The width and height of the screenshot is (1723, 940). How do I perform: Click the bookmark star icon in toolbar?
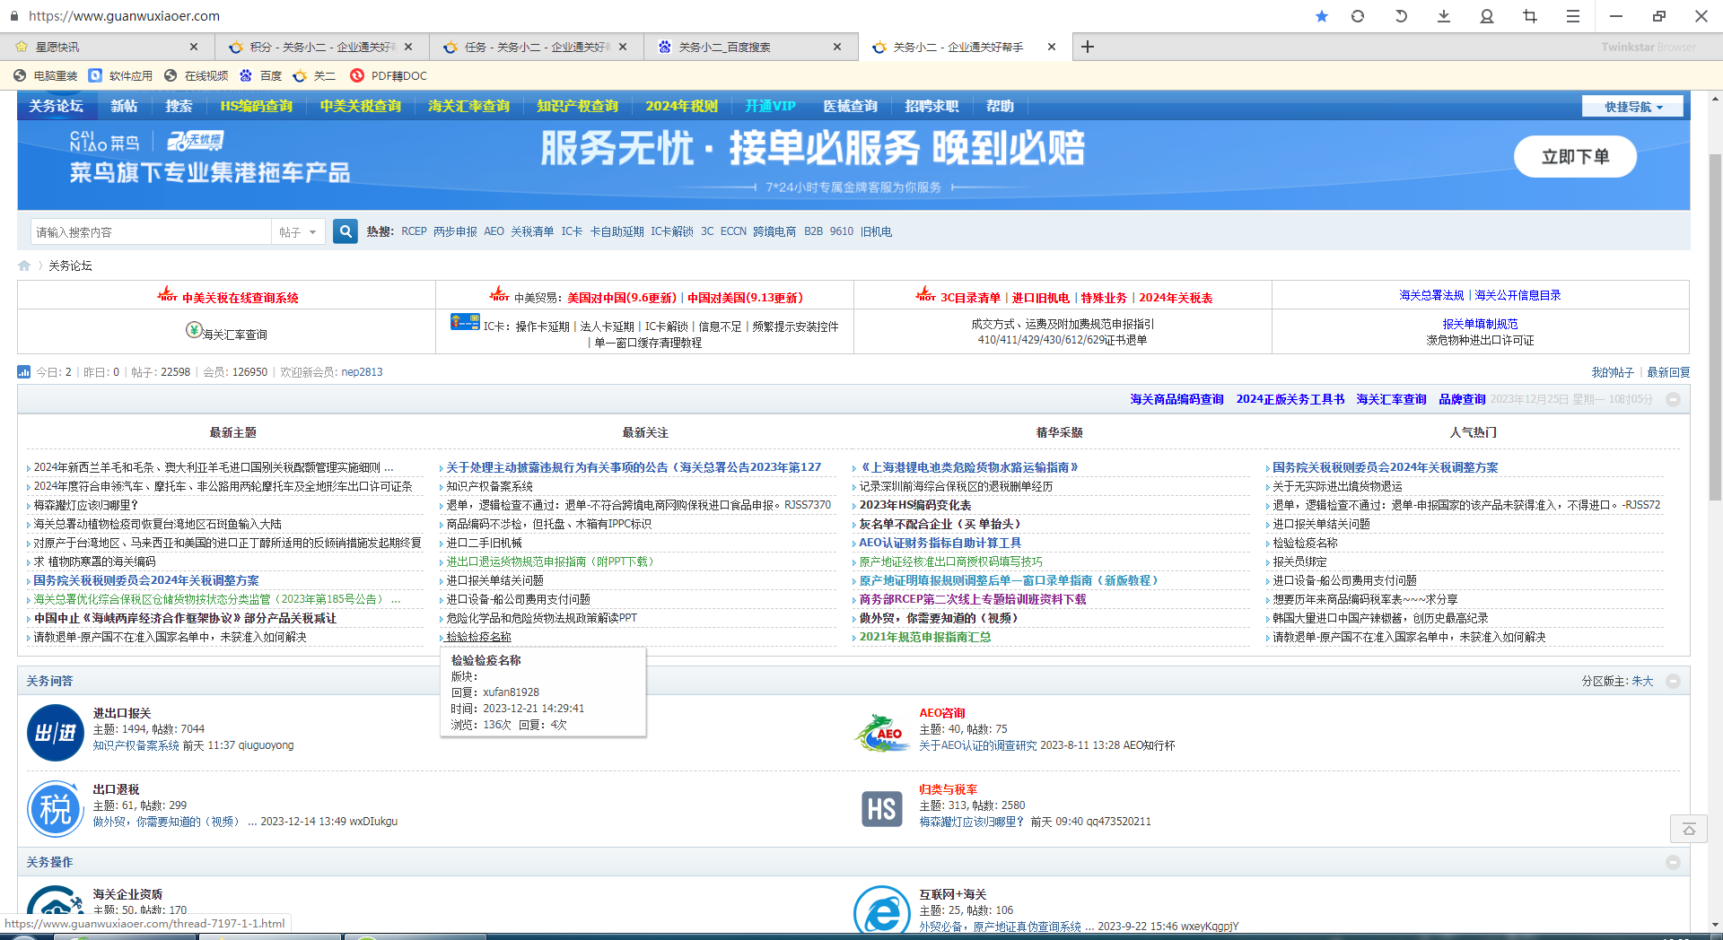click(x=1321, y=16)
